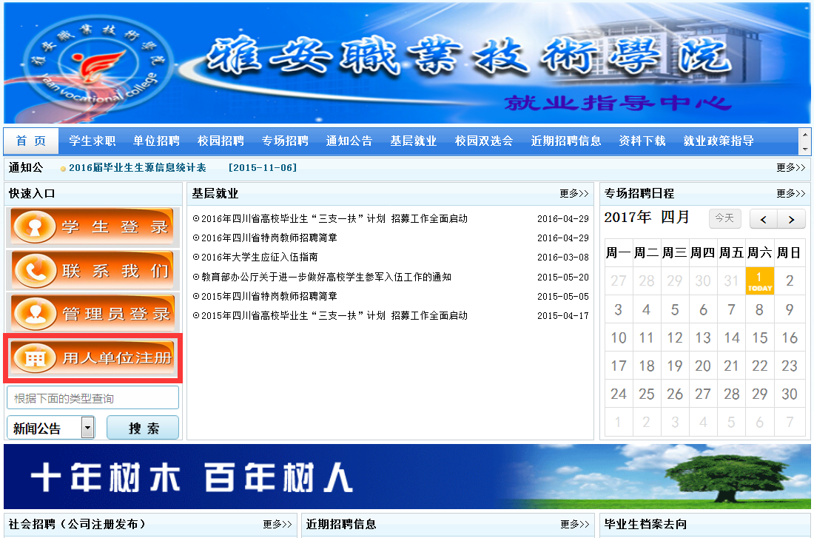This screenshot has height=538, width=814.
Task: Go to next month in calendar
Action: point(791,219)
